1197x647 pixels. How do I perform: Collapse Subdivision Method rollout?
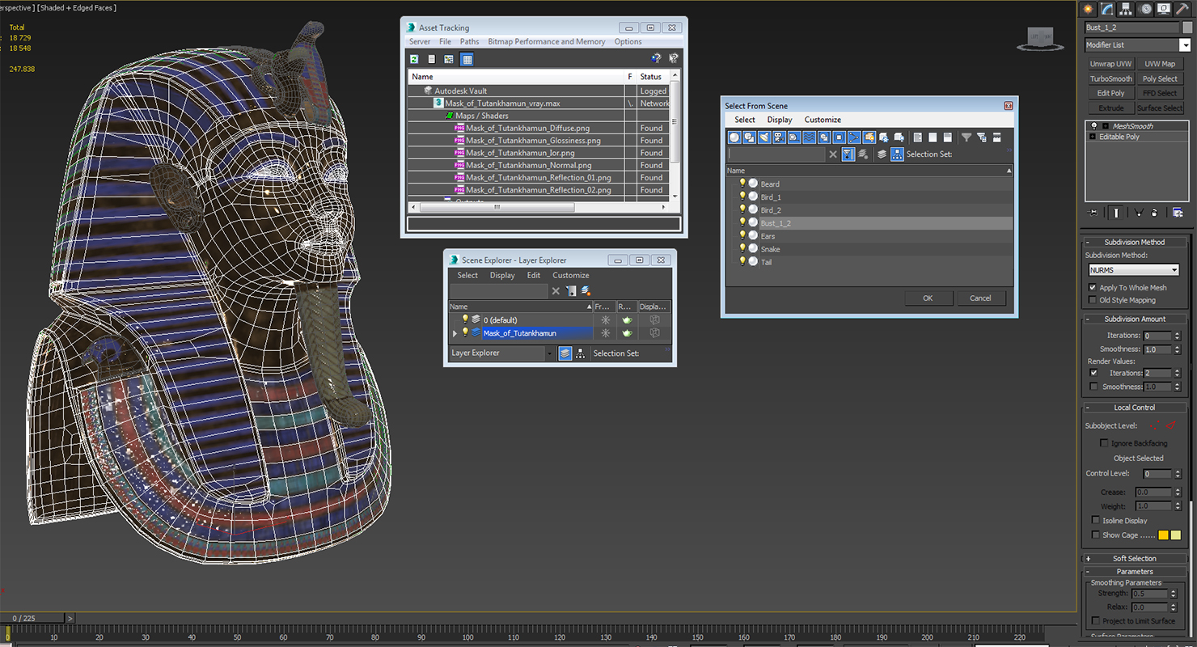pos(1136,242)
